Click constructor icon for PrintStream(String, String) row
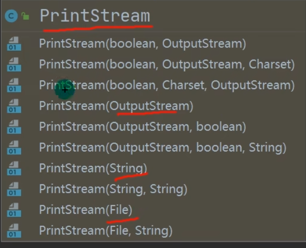Screen dimensions: 306x248 click(14, 189)
